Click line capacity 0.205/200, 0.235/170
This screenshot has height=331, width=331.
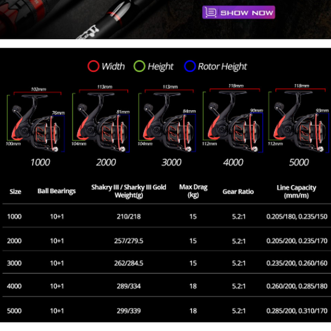pyautogui.click(x=297, y=241)
